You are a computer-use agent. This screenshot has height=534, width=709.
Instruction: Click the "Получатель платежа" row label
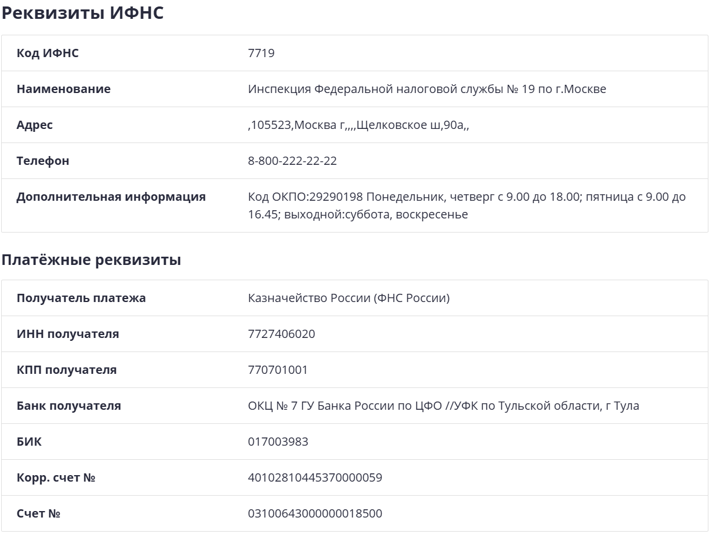pos(81,298)
